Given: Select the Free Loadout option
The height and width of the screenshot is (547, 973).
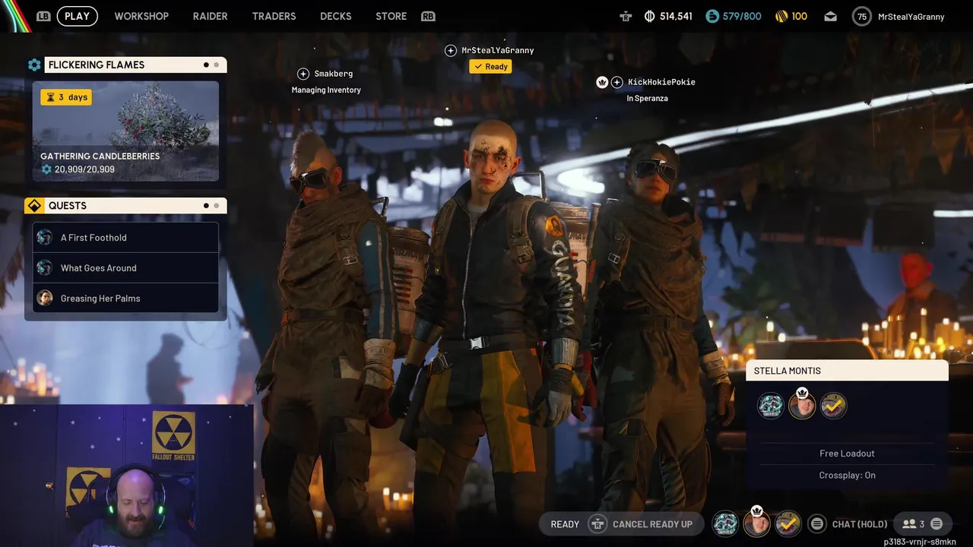Looking at the screenshot, I should 847,454.
